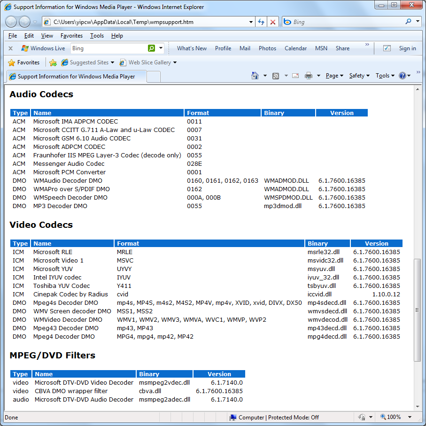Expand the address bar history dropdown
Screen dimensions: 426x426
coord(251,22)
